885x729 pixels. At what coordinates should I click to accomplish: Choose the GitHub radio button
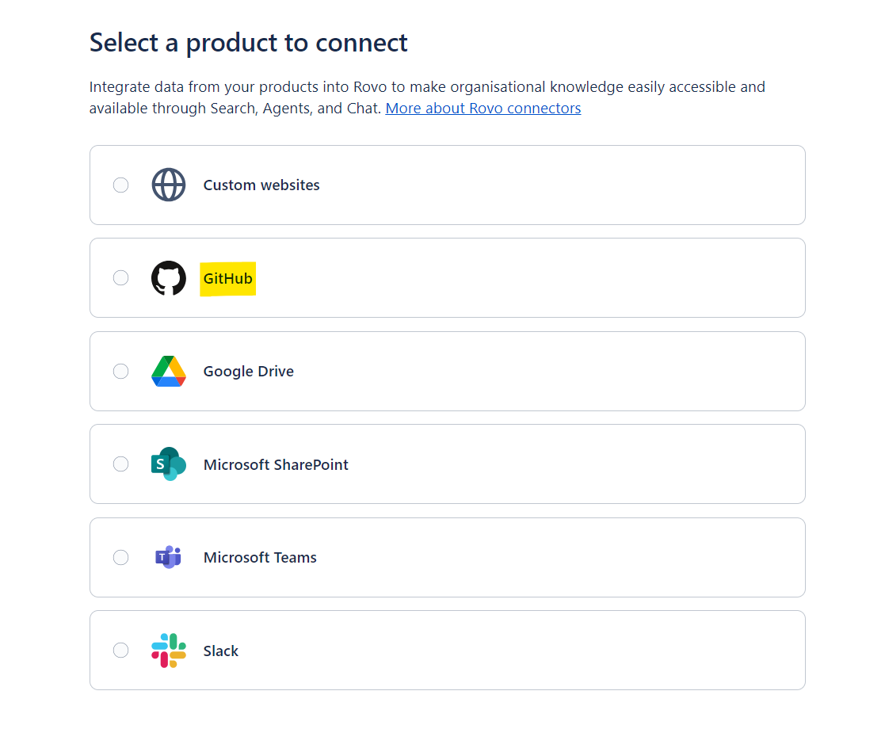click(x=120, y=278)
